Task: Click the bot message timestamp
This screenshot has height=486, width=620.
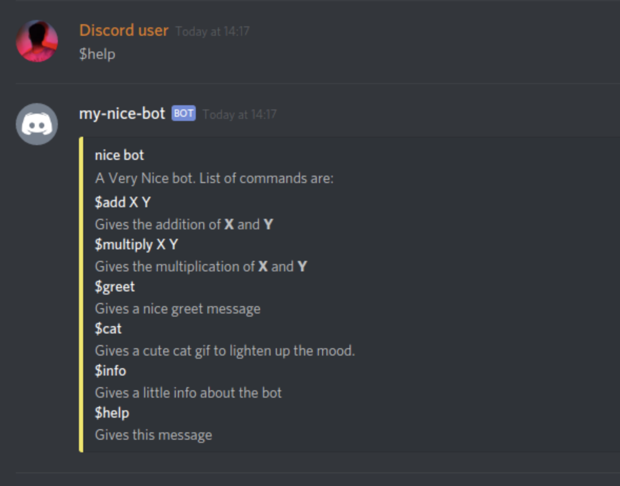Action: pyautogui.click(x=239, y=114)
